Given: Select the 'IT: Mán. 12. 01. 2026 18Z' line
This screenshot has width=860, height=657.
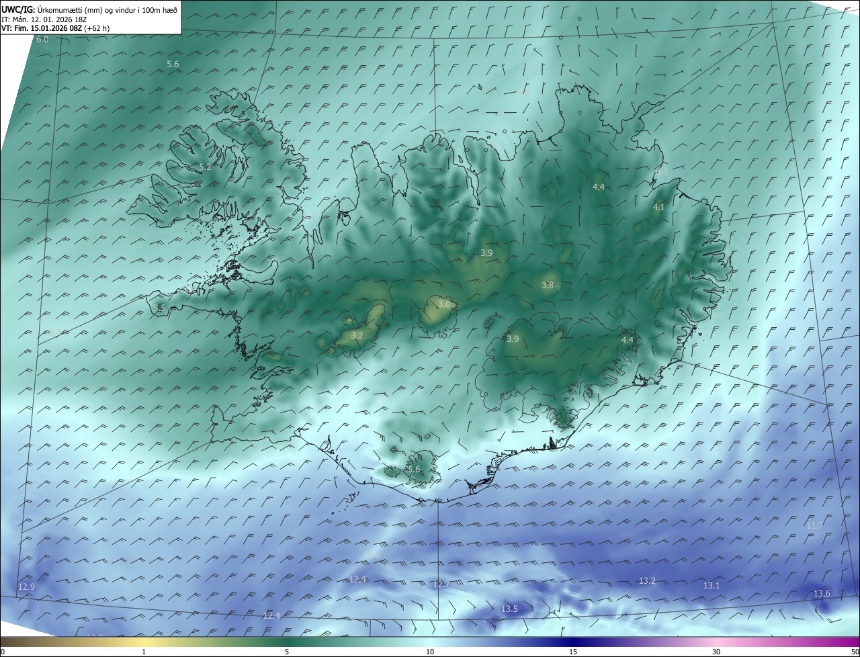Looking at the screenshot, I should (44, 19).
